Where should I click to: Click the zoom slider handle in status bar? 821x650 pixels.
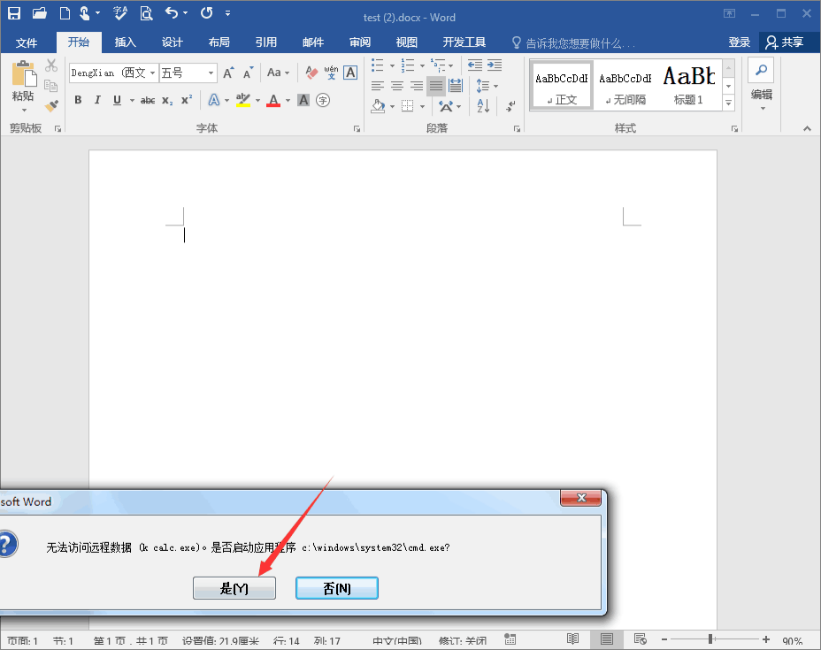coord(710,639)
